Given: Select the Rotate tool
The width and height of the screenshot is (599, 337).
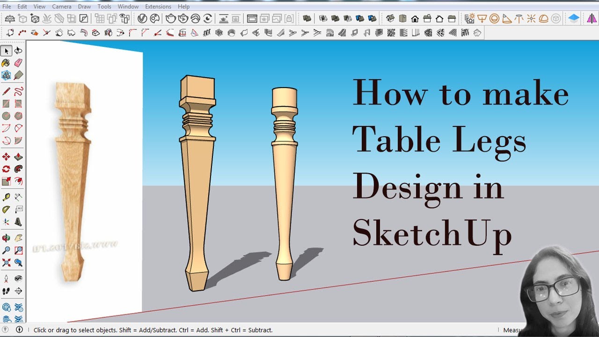Looking at the screenshot, I should pyautogui.click(x=7, y=169).
